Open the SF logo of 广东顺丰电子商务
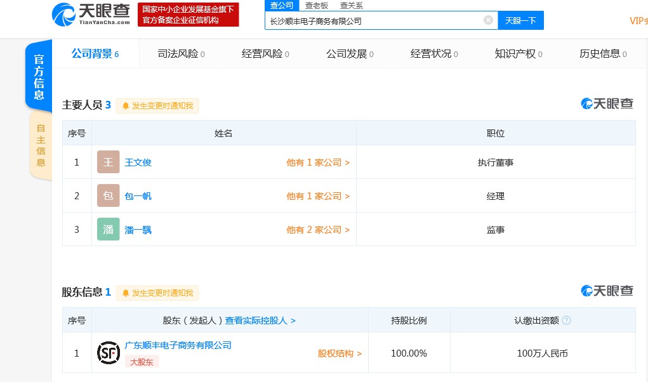Image resolution: width=648 pixels, height=382 pixels. click(x=109, y=353)
